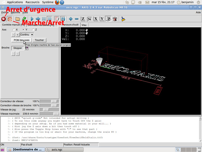Toggle the optional pause toolbar icon
This screenshot has height=152, width=202.
(x=63, y=19)
